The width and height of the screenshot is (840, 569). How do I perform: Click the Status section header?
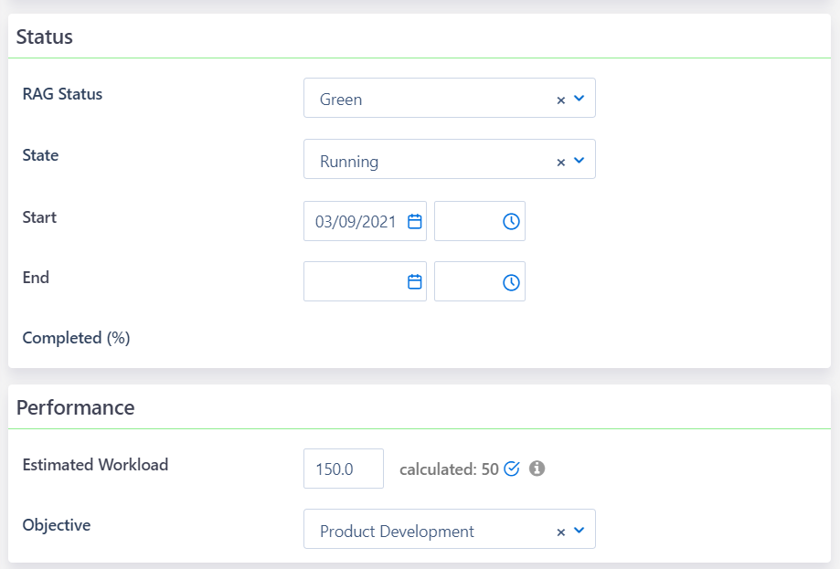tap(44, 37)
